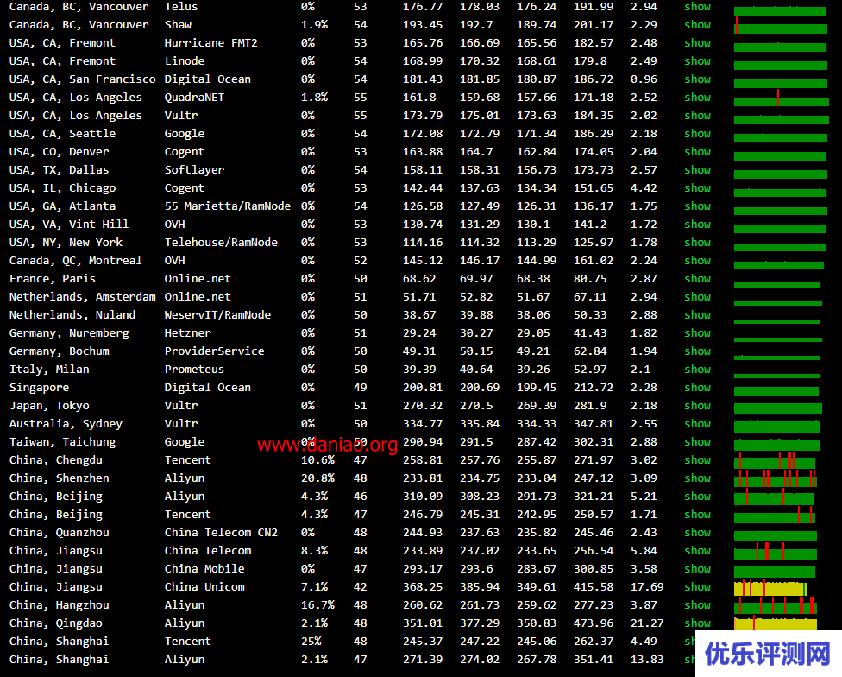
Task: Select "ProviderService" provider text
Action: click(x=214, y=351)
